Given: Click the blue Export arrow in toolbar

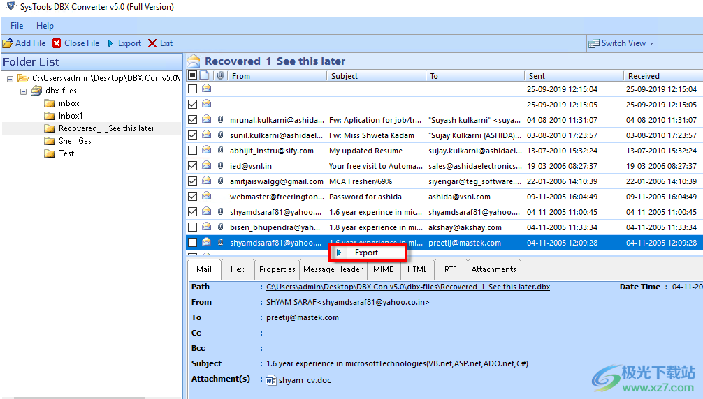Looking at the screenshot, I should pyautogui.click(x=110, y=43).
